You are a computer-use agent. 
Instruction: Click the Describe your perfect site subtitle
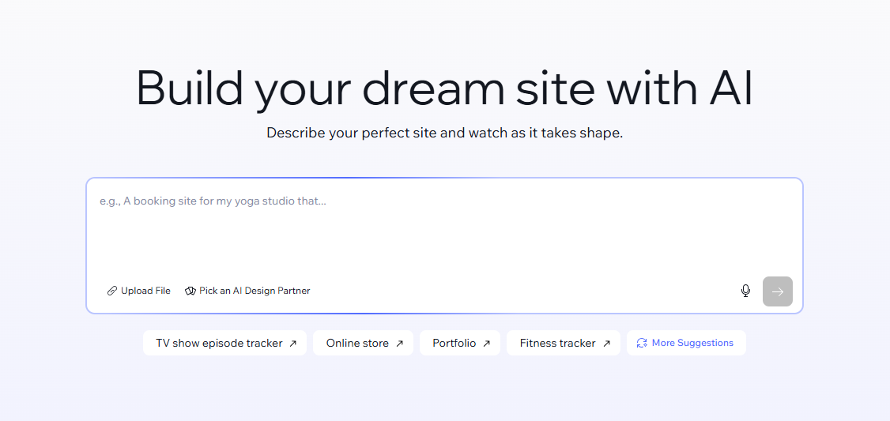[444, 133]
